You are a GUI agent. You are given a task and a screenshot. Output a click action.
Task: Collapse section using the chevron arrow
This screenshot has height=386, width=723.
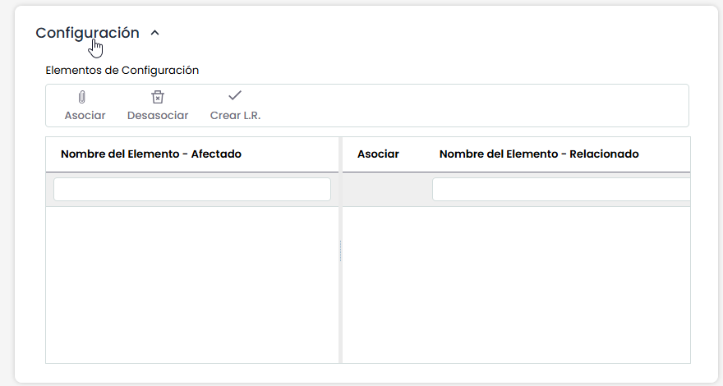(154, 33)
